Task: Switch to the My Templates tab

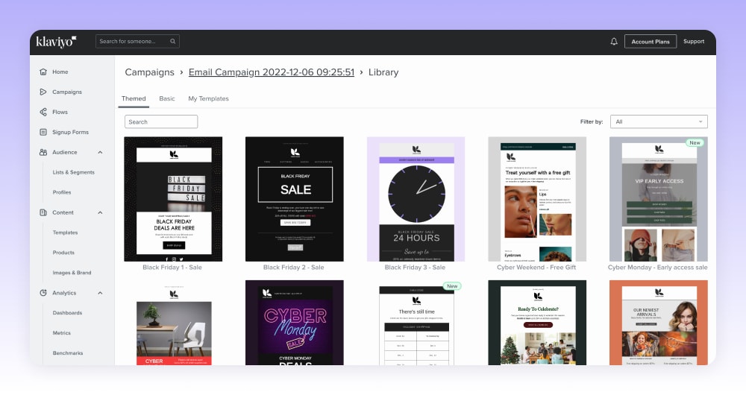Action: point(208,98)
